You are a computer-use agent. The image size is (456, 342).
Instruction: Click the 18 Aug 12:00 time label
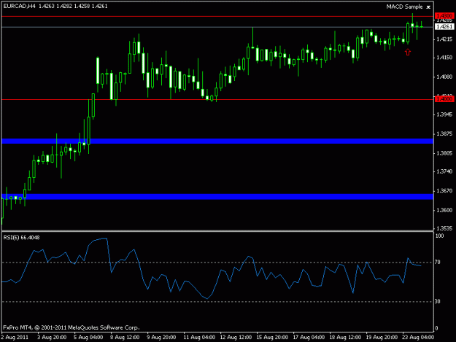[x=345, y=337]
